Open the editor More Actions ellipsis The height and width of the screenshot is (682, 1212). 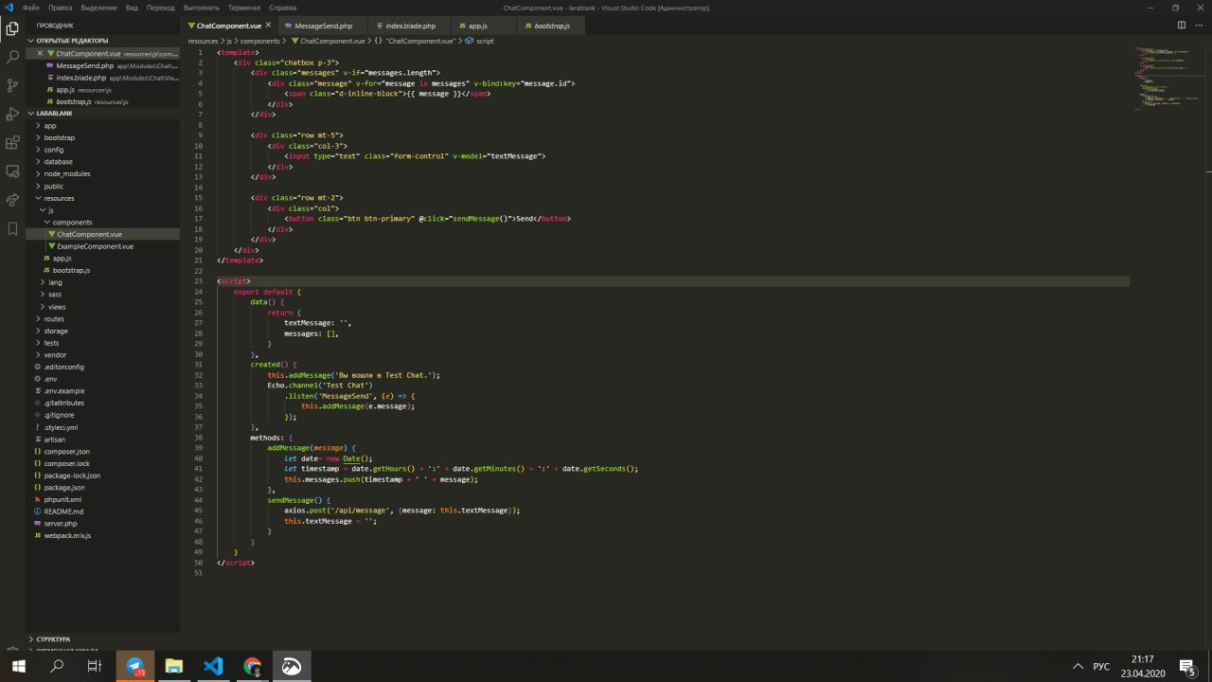click(1201, 26)
